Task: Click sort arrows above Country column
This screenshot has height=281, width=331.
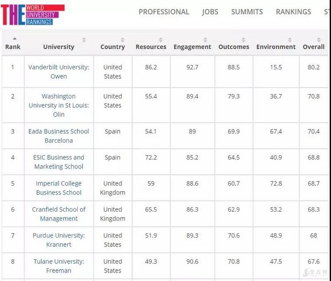Action: tap(123, 40)
